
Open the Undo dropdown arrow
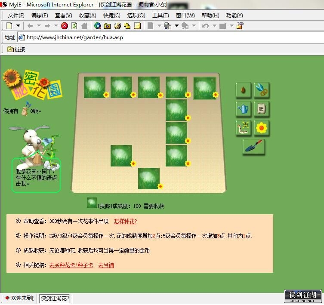214,26
